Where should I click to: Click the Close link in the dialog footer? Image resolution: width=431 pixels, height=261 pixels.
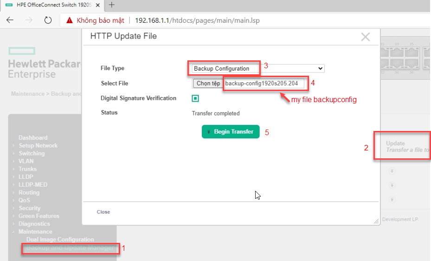pos(103,212)
